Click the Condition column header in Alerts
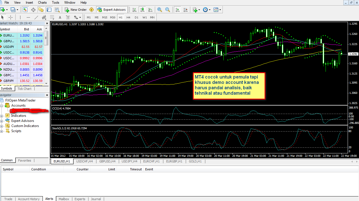 [x=47, y=169]
